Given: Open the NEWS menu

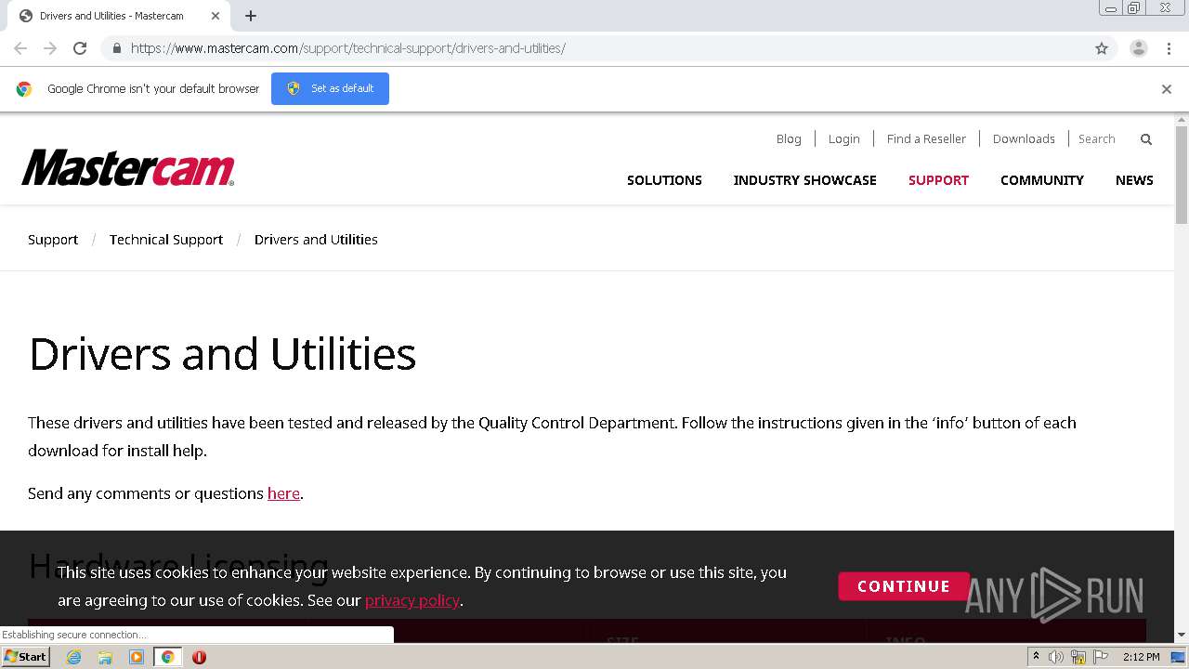Looking at the screenshot, I should click(1134, 180).
